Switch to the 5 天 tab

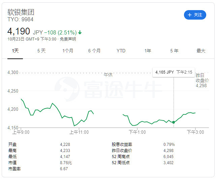[x=41, y=51]
